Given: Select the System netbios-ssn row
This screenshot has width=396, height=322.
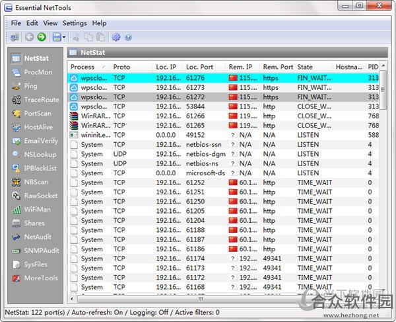Looking at the screenshot, I should pyautogui.click(x=223, y=145).
